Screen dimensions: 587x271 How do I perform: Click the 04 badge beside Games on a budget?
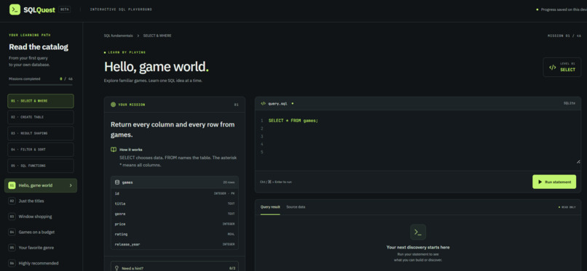tap(12, 232)
